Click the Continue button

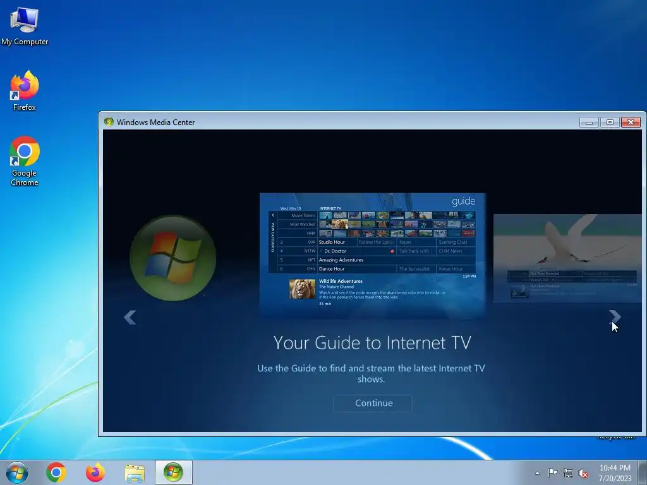pos(372,404)
